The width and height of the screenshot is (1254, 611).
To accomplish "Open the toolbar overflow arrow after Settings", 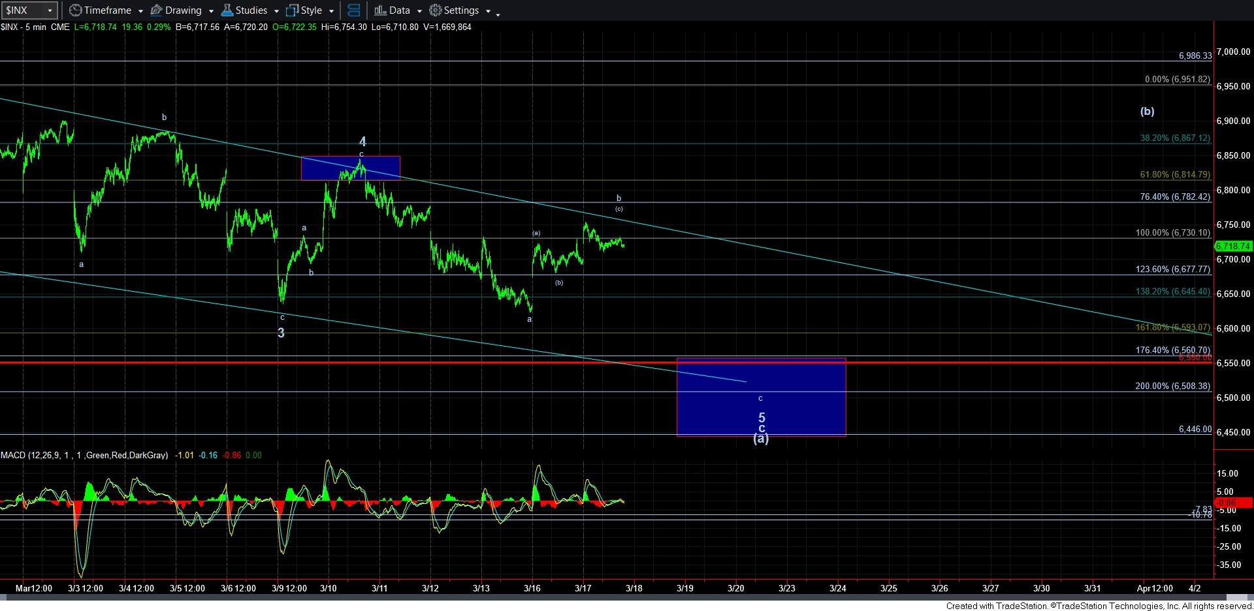I will pyautogui.click(x=498, y=14).
